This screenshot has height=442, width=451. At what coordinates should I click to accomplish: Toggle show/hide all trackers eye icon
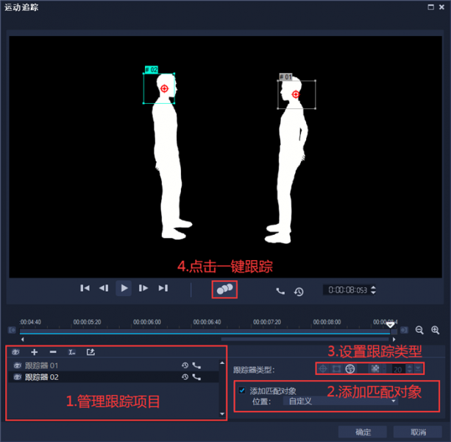click(15, 352)
